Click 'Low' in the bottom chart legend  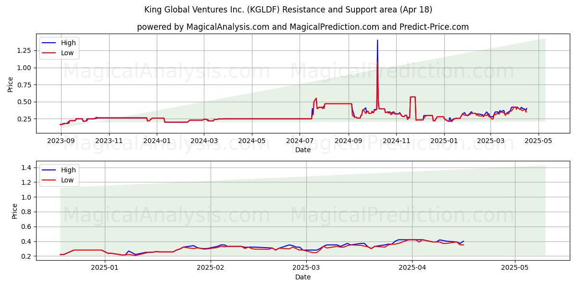tap(67, 180)
